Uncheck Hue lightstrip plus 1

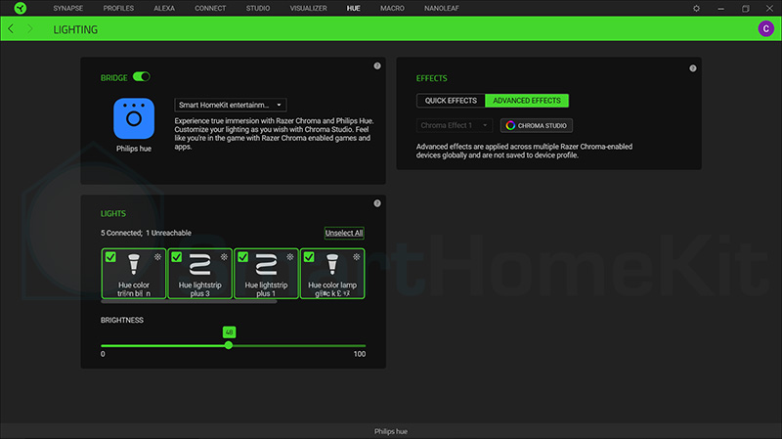[x=242, y=257]
